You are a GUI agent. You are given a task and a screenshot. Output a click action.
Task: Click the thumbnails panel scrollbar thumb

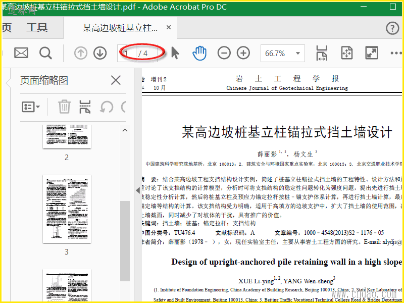pos(125,241)
